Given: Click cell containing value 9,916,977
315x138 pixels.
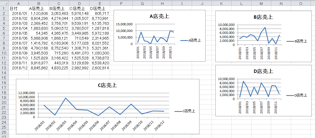Looking at the screenshot, I should click(39, 63).
